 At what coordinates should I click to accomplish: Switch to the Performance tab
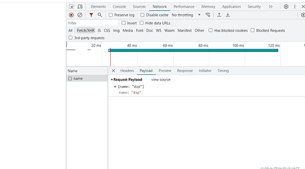184,7
